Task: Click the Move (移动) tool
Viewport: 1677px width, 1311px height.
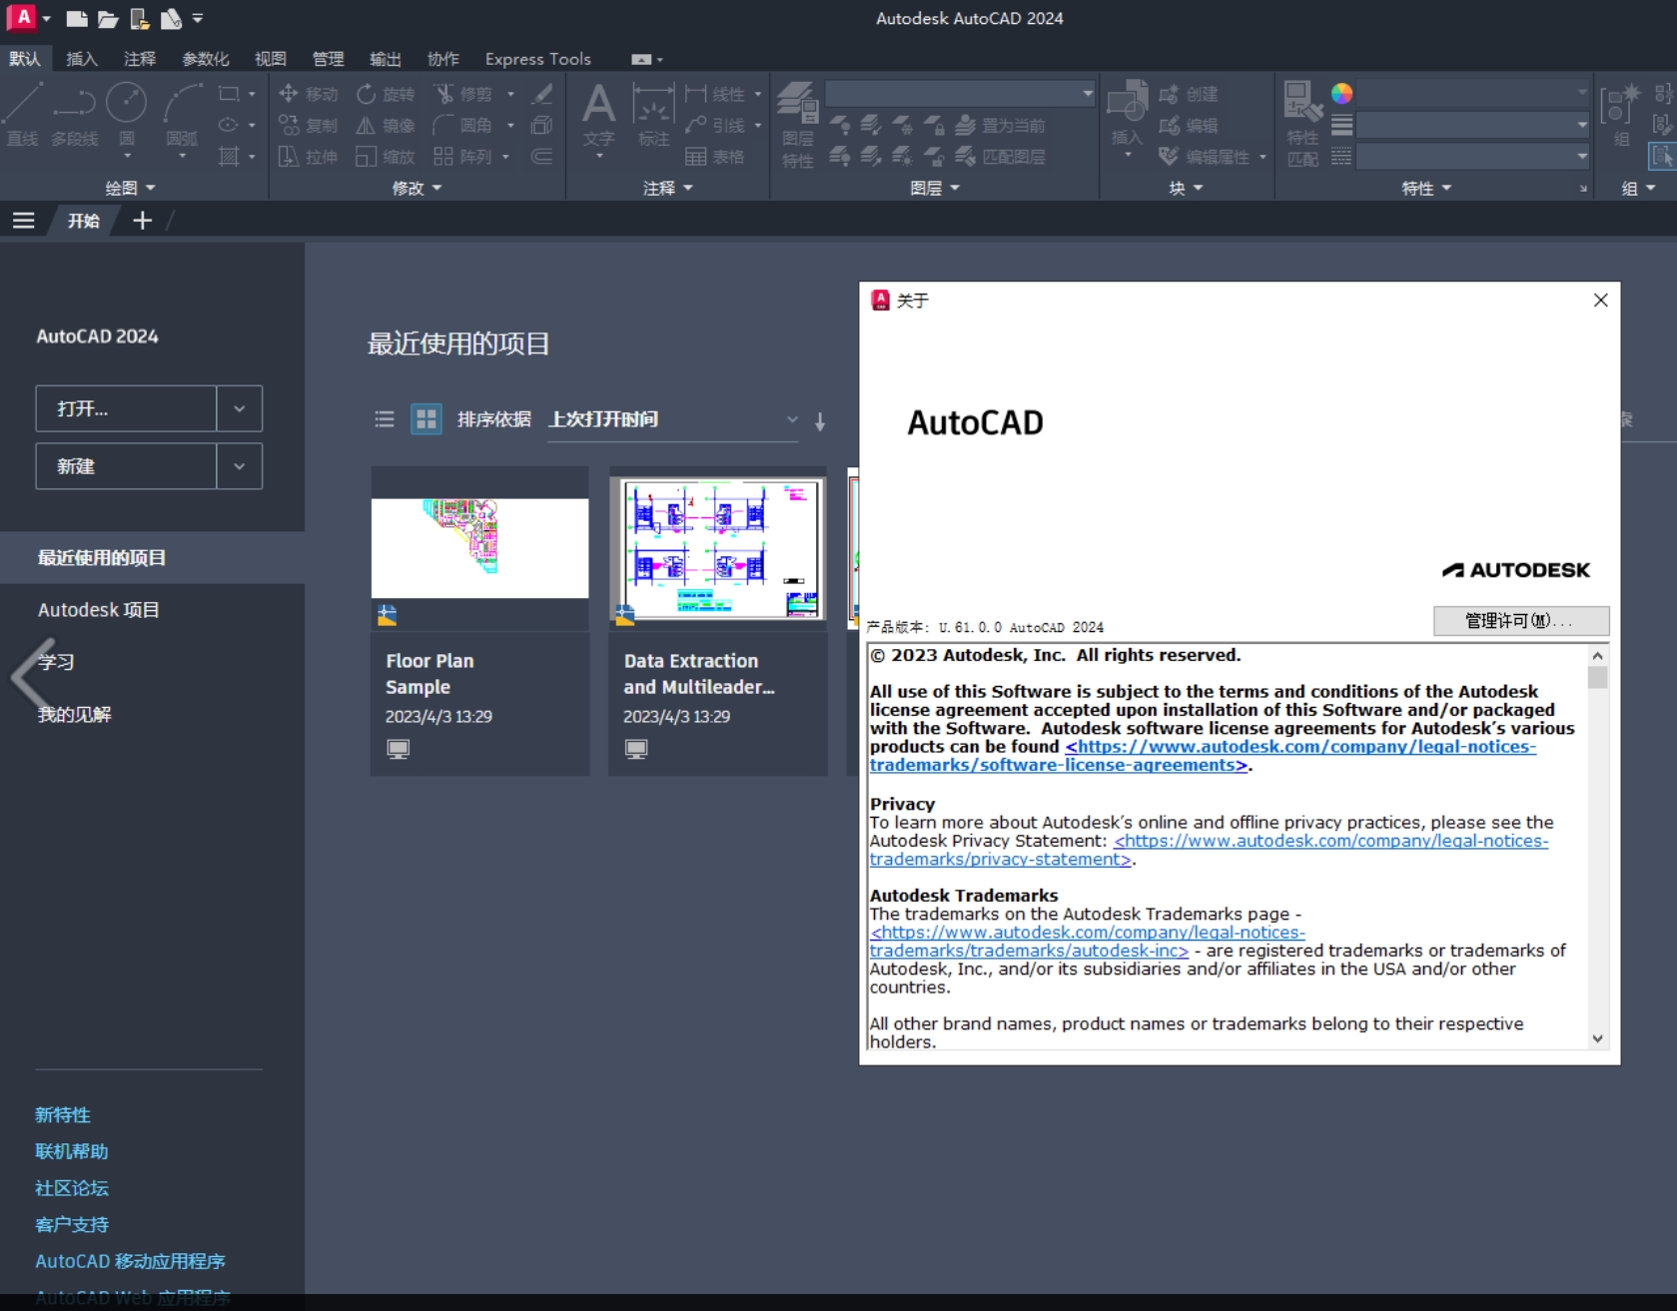Action: pyautogui.click(x=309, y=94)
